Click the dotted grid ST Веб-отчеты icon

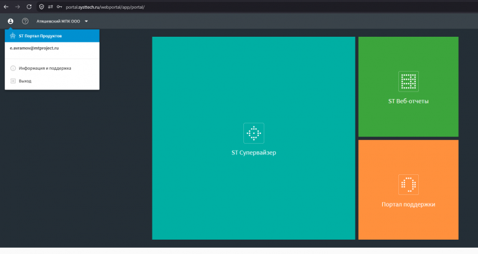tap(408, 82)
